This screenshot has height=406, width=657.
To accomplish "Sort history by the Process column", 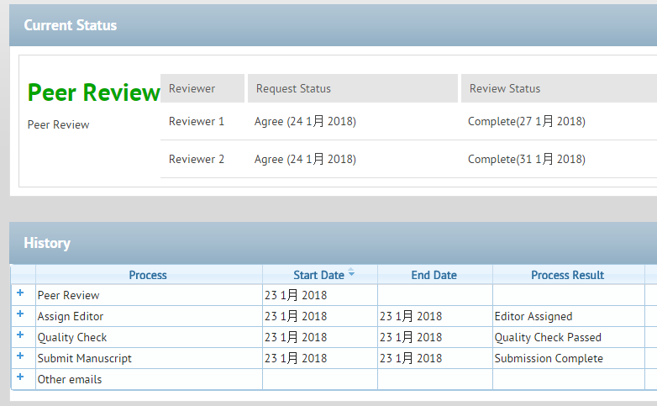I will (x=148, y=275).
